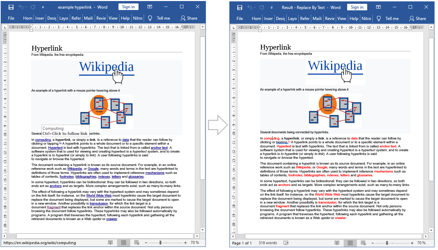438x250 pixels.
Task: Open Quick Access customize dropdown in left window
Action: click(x=43, y=7)
